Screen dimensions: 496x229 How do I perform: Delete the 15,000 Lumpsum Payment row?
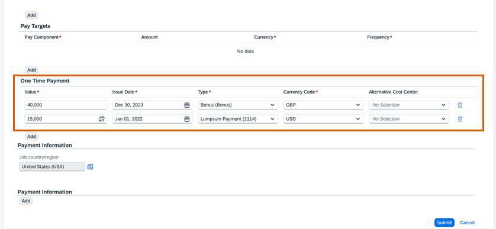coord(460,119)
